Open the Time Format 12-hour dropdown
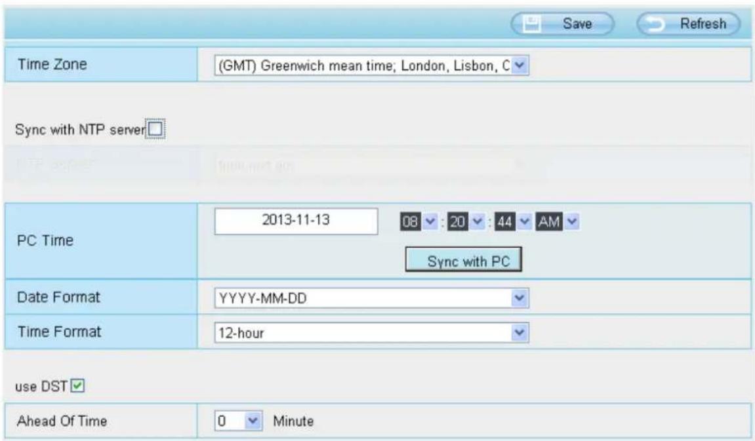The image size is (755, 441). [x=371, y=333]
